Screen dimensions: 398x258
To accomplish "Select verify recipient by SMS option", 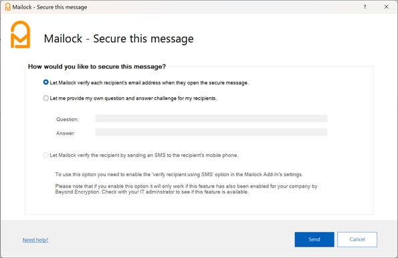I will [45, 155].
